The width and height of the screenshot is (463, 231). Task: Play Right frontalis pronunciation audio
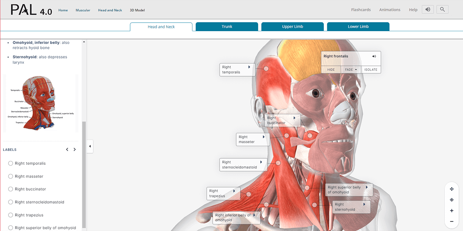[374, 56]
